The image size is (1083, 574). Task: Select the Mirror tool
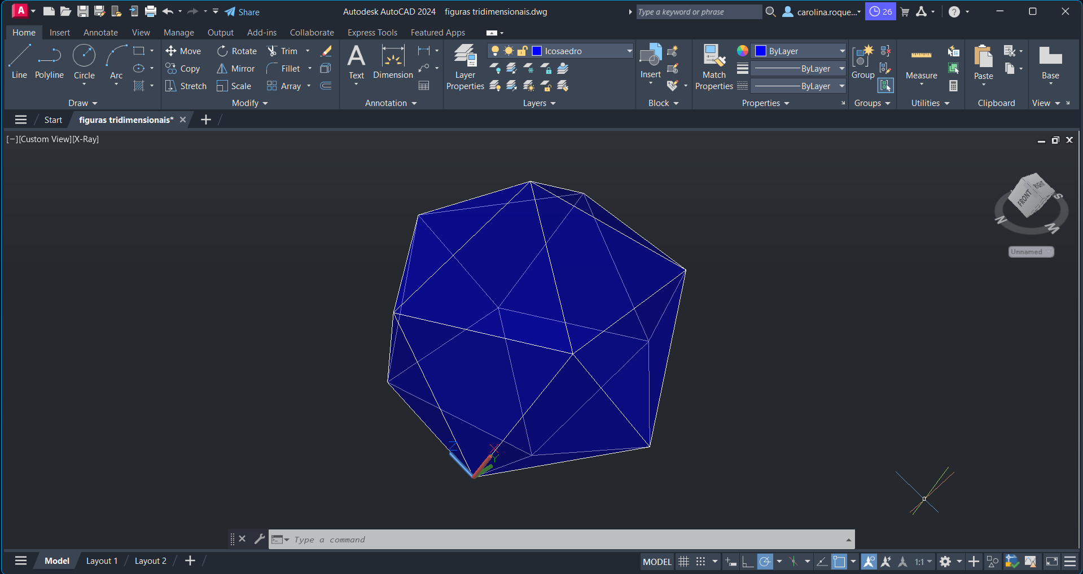[236, 68]
